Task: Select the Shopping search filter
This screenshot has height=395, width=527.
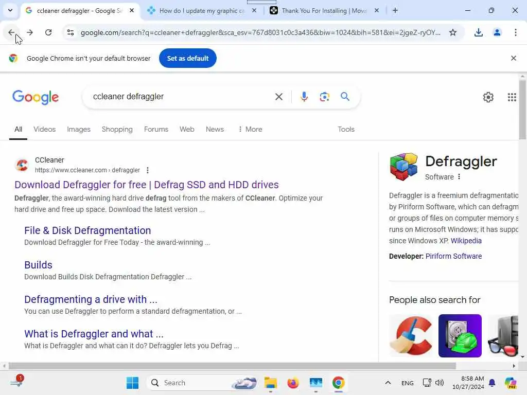Action: (117, 129)
